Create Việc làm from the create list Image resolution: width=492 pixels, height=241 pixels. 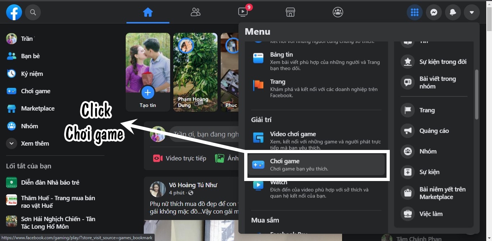click(x=434, y=214)
